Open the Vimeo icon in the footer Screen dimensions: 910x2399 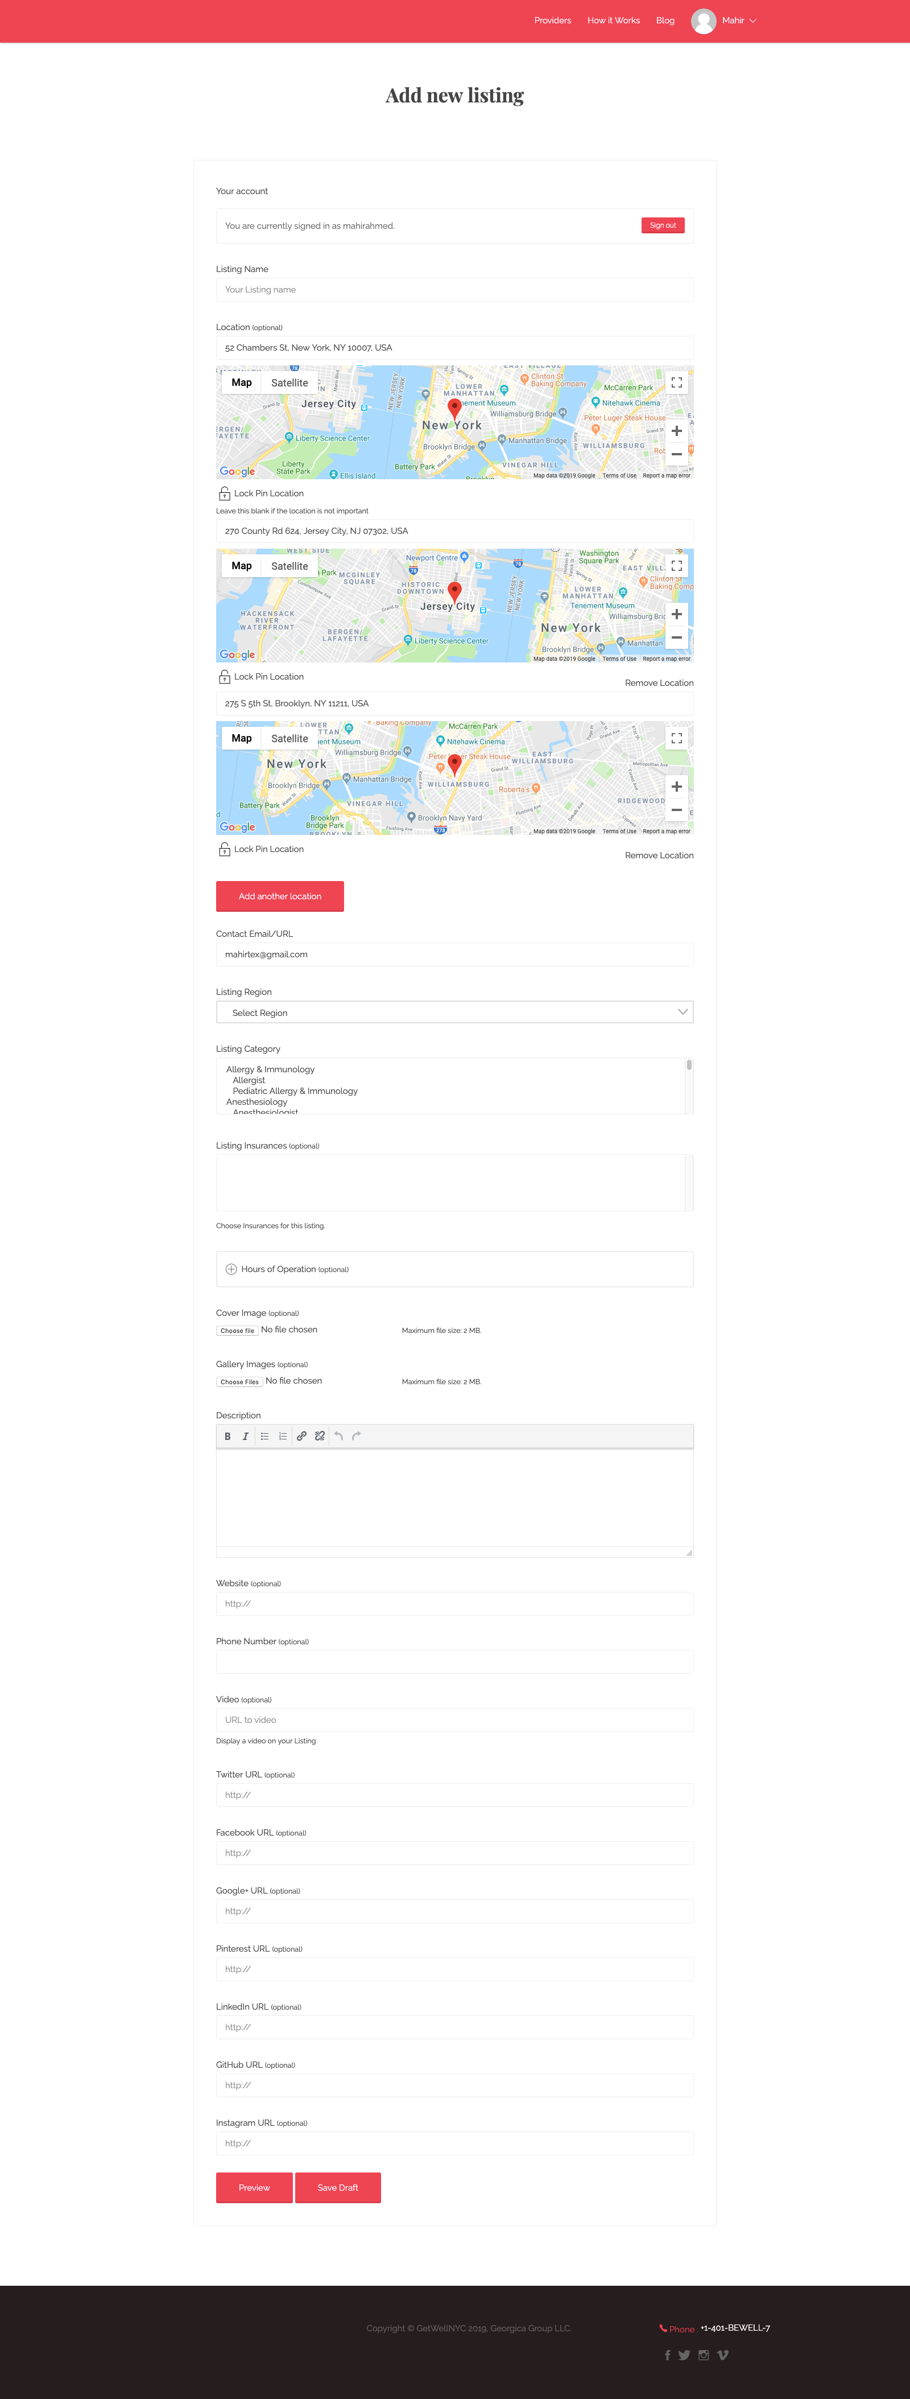tap(723, 2355)
